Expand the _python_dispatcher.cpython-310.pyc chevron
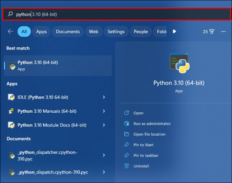232x183 pixels. tap(104, 155)
